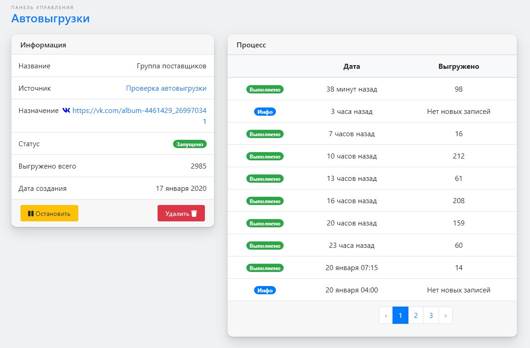Image resolution: width=530 pixels, height=348 pixels.
Task: Stop the auto-export with Остановить
Action: 49,213
